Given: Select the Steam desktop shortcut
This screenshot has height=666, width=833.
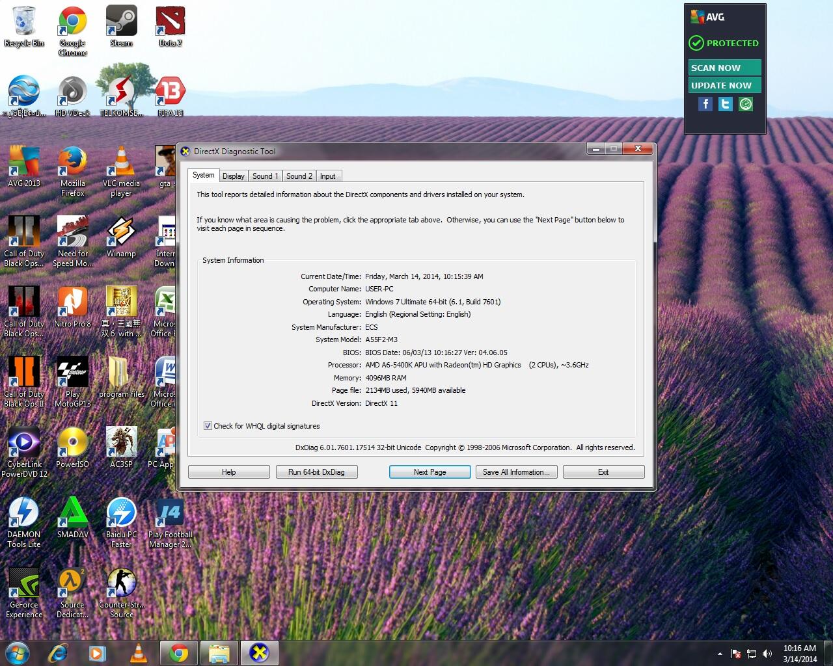Looking at the screenshot, I should pos(121,27).
